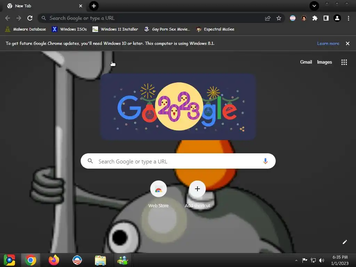
Task: Click the Chrome taskbar icon
Action: [31, 260]
